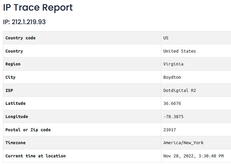Viewport: 231px width, 164px height.
Task: Click the Longitude row label
Action: pos(17,117)
